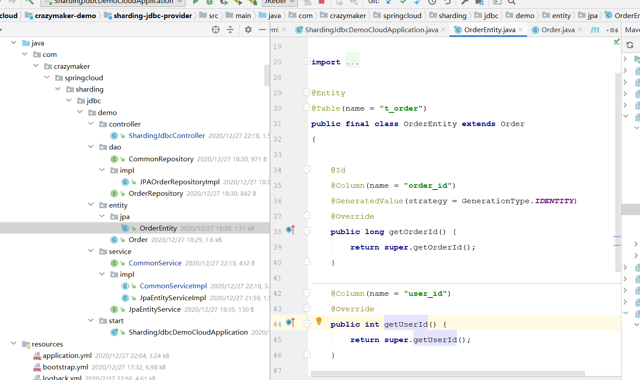Click the Git update project arrow icon

[x=389, y=2]
